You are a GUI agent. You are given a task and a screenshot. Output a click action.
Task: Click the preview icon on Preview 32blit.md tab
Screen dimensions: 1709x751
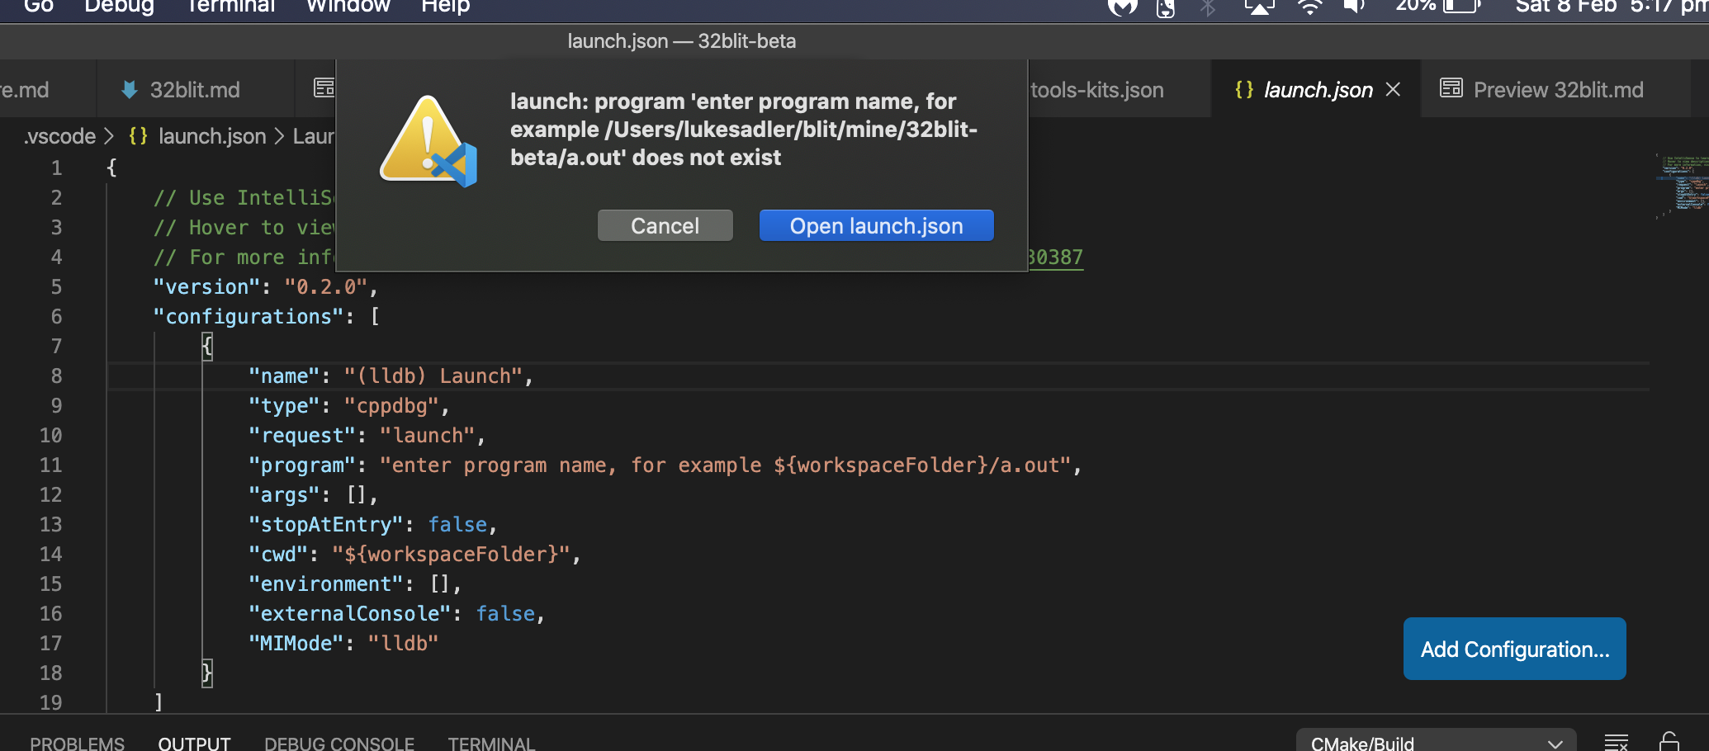pos(1451,88)
